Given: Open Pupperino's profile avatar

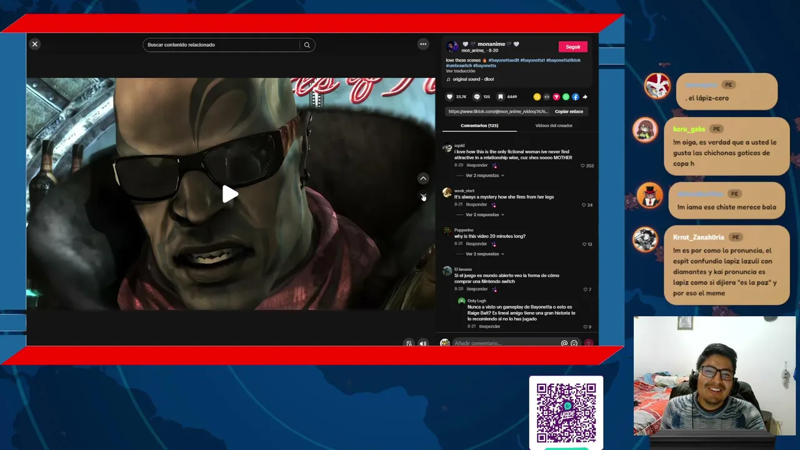Looking at the screenshot, I should [x=447, y=231].
